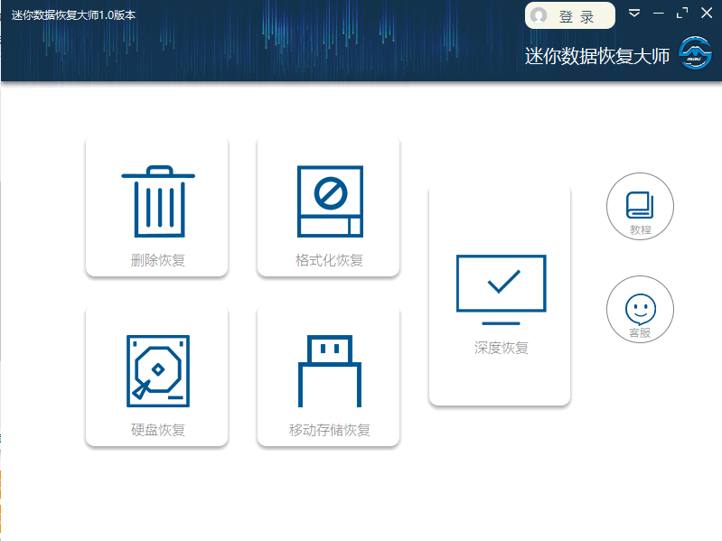Screen dimensions: 722x541
Task: Contact customer service smiley icon (客服)
Action: (640, 309)
